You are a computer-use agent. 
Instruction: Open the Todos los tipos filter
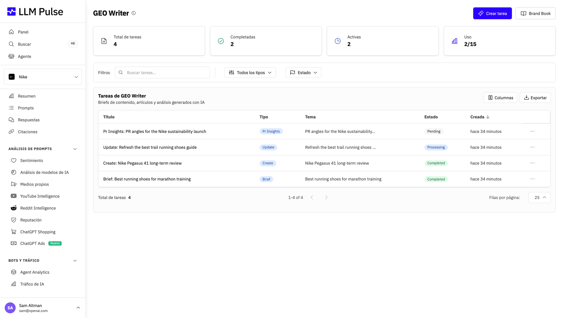pyautogui.click(x=250, y=72)
